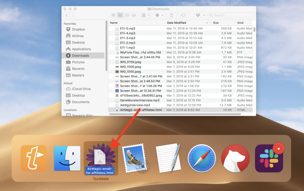Switch Finder to list view
Screen dimensions: 304x191
(x=120, y=15)
